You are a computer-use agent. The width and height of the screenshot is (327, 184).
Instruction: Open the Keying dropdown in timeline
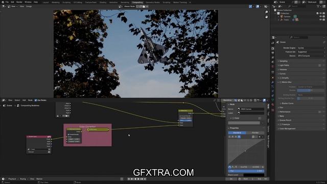(24, 179)
